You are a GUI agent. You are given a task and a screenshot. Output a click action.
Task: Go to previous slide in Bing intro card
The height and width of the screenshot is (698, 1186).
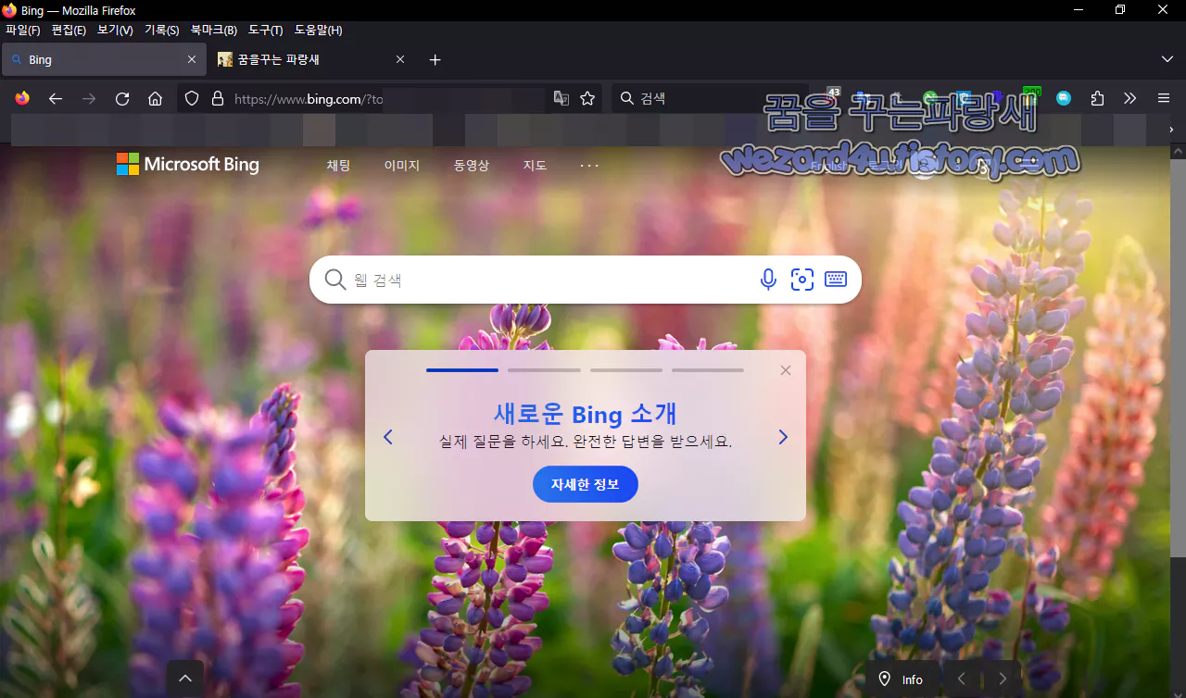point(388,437)
